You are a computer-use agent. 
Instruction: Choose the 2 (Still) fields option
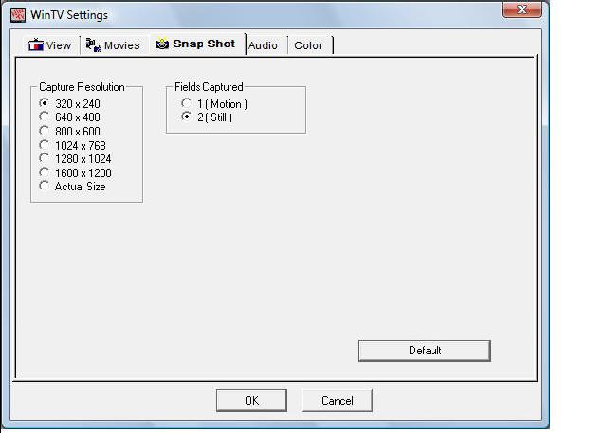pos(187,117)
